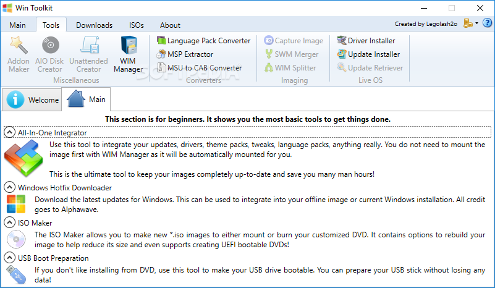Collapse the All-In-One Integrator section
Screen dimensions: 495x288
coord(9,132)
